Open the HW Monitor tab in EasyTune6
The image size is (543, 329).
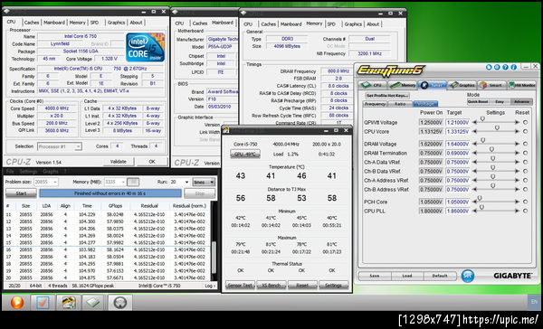522,85
